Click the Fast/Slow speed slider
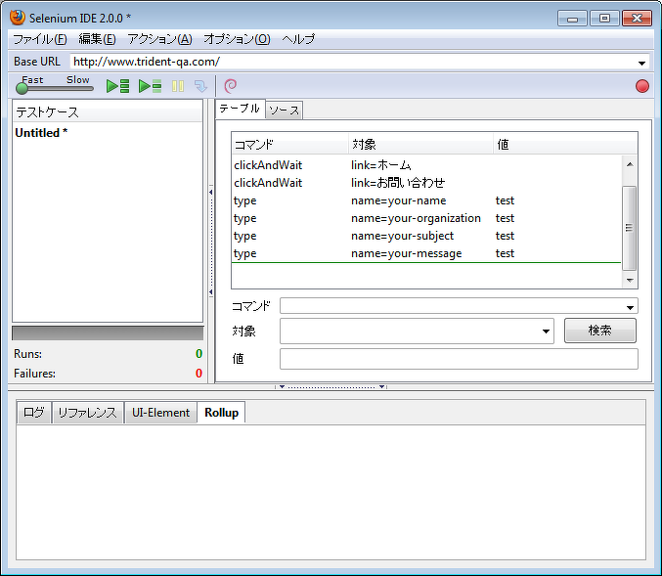 pos(55,87)
